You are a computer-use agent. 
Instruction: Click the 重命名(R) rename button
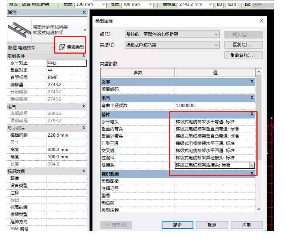(243, 55)
